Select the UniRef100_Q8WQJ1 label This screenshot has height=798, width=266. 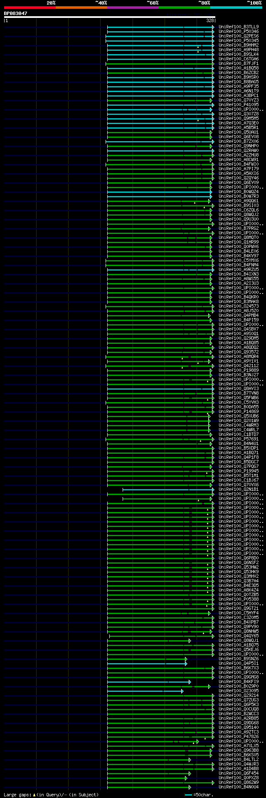(x=239, y=640)
